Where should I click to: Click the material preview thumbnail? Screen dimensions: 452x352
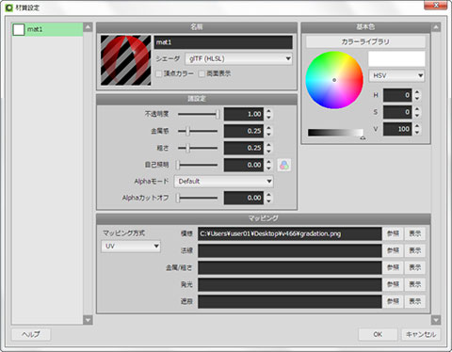(125, 60)
